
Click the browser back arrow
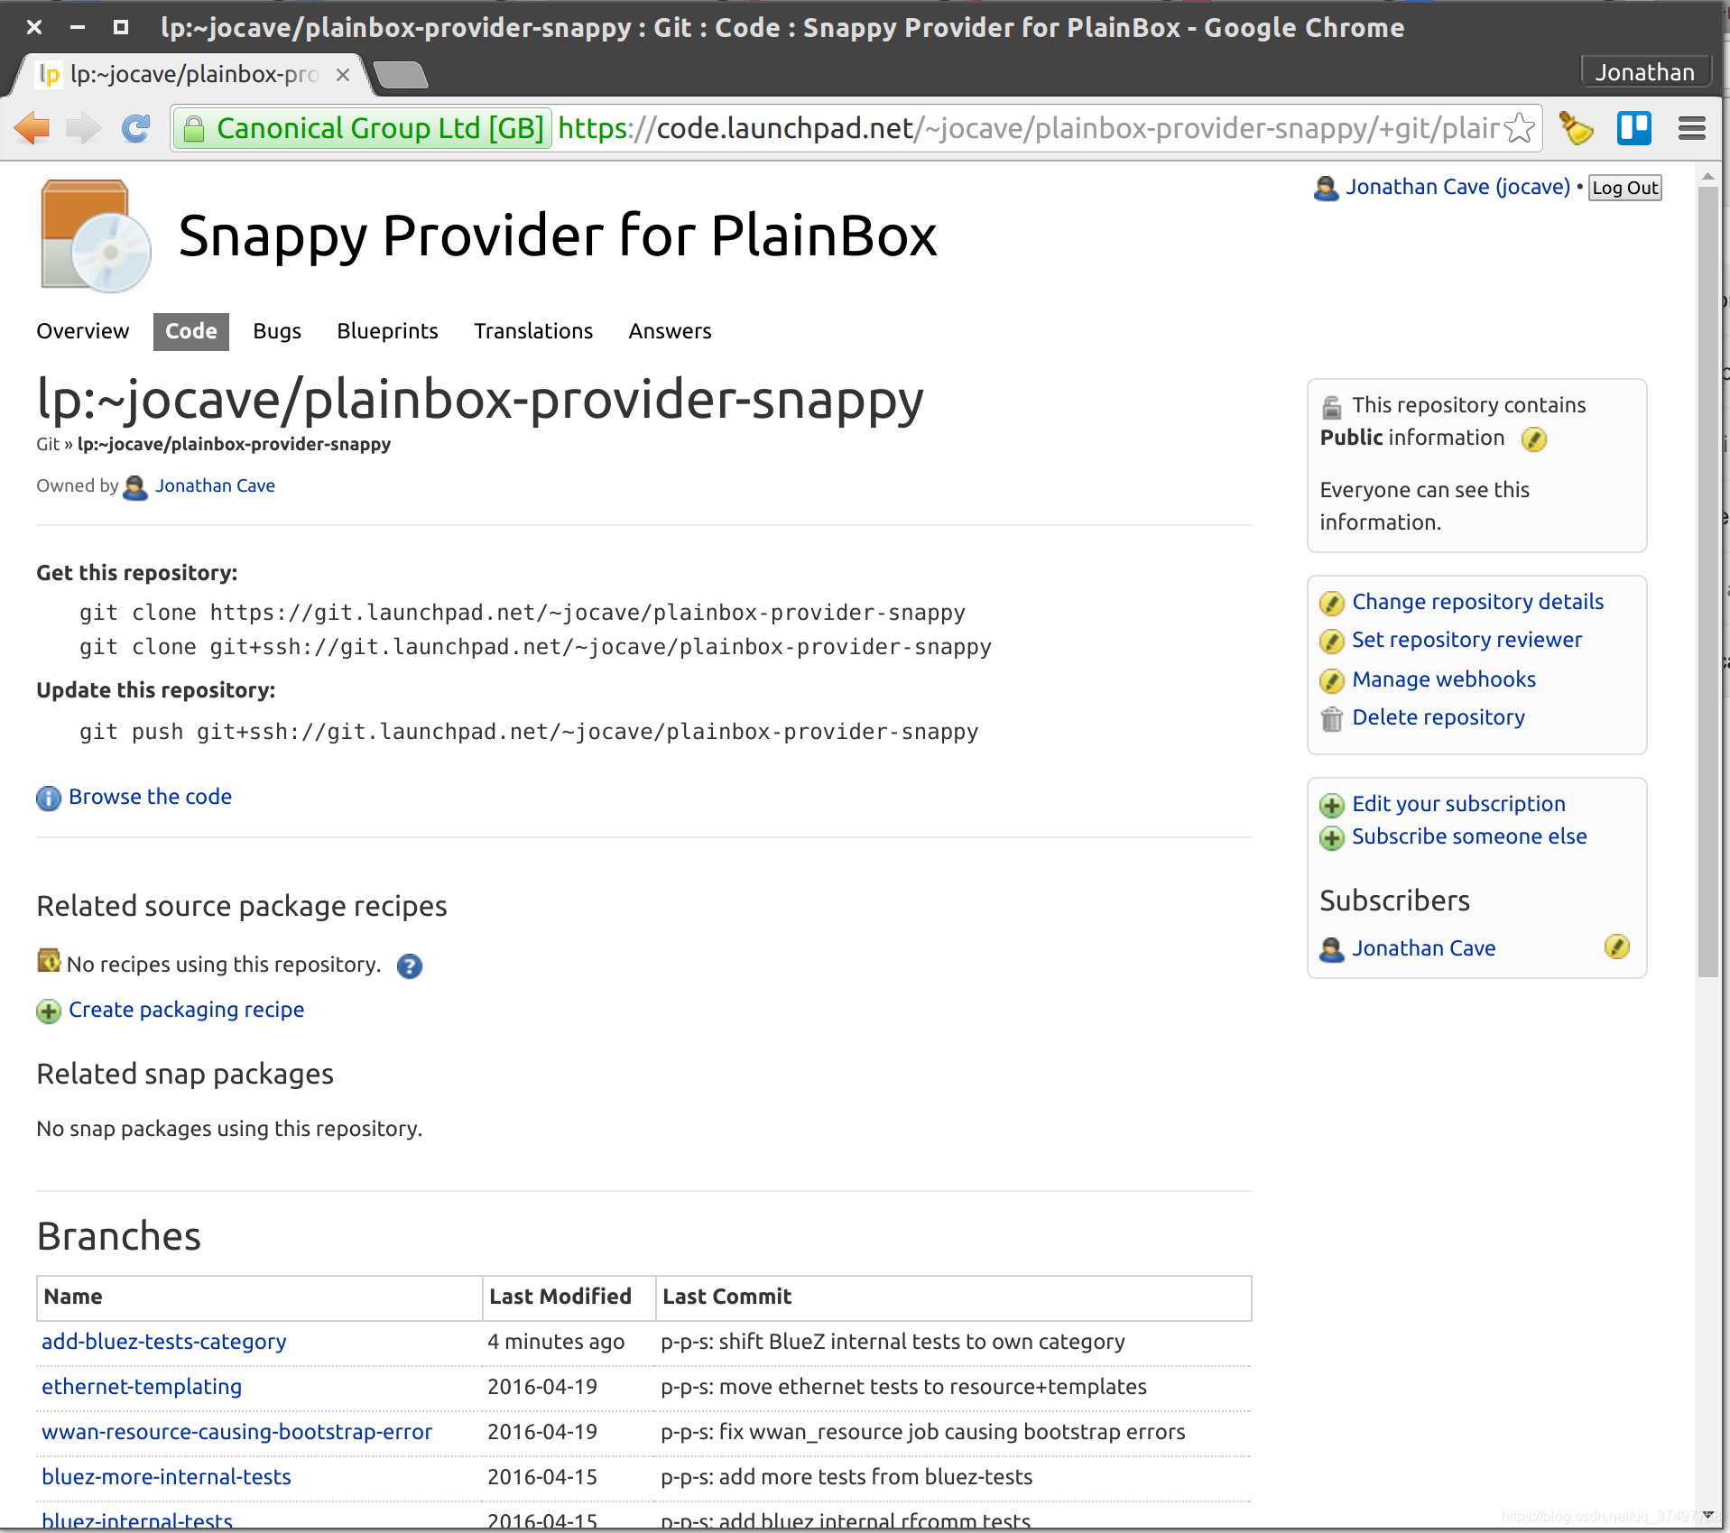(32, 128)
